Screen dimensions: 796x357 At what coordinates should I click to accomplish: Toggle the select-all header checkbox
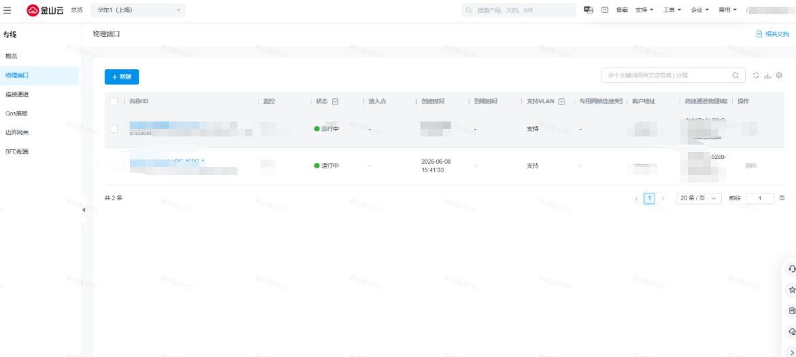[114, 101]
